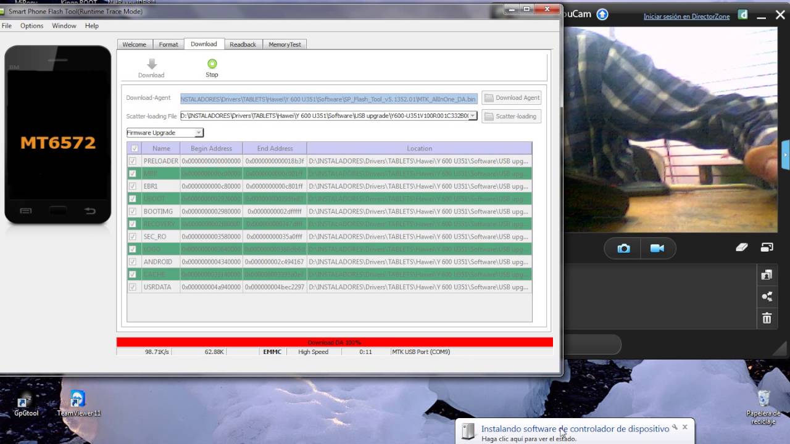Screen dimensions: 790x444
Task: Click the YouCam share icon
Action: coord(767,297)
